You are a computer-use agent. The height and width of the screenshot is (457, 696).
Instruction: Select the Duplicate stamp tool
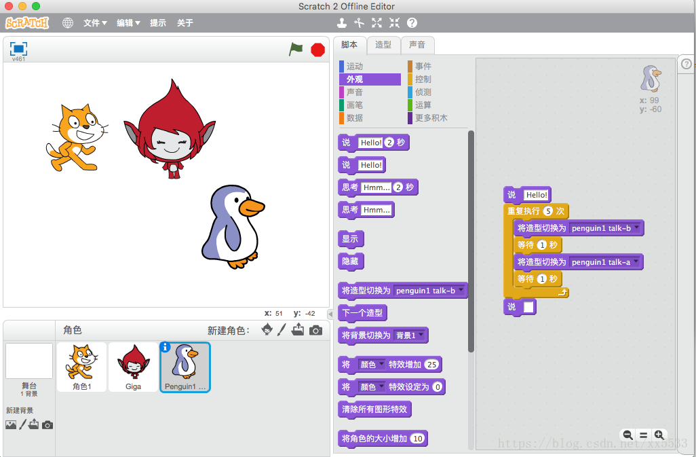341,22
